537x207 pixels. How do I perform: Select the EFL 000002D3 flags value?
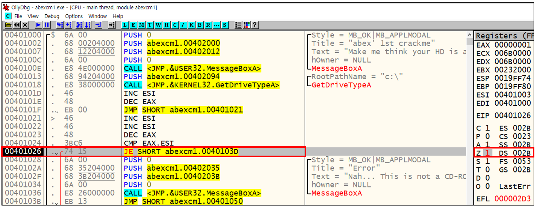(x=513, y=199)
